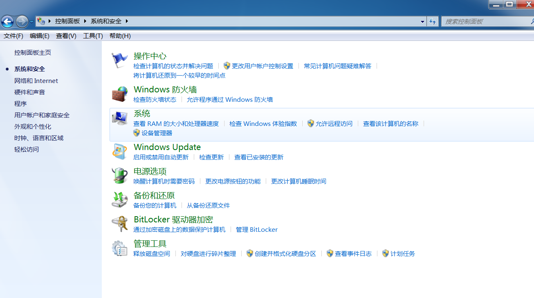The height and width of the screenshot is (298, 534).
Task: Click the refresh button next to address bar
Action: [x=433, y=21]
